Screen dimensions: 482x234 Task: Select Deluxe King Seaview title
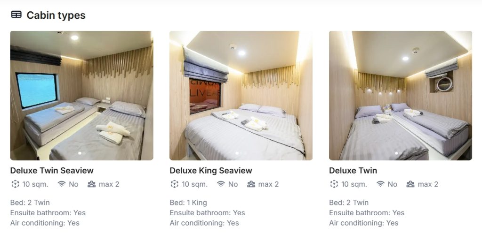(x=211, y=170)
